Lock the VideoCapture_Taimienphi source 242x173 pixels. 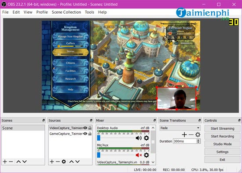pyautogui.click(x=90, y=128)
